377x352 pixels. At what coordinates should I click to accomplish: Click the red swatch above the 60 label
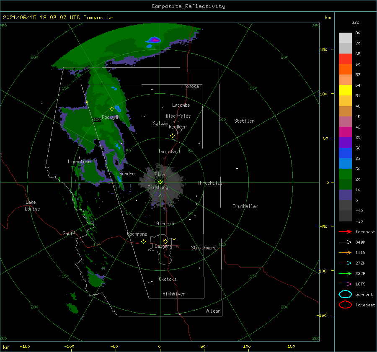pos(345,59)
